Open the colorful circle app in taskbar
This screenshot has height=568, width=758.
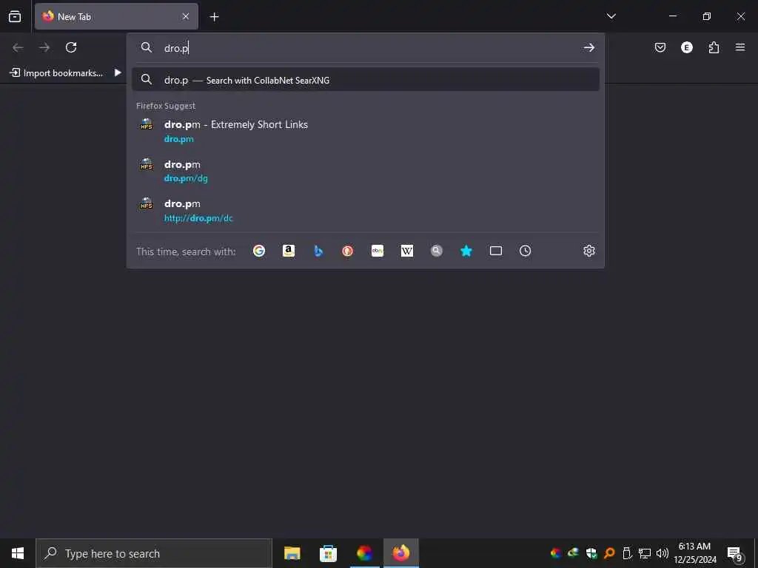pos(364,553)
